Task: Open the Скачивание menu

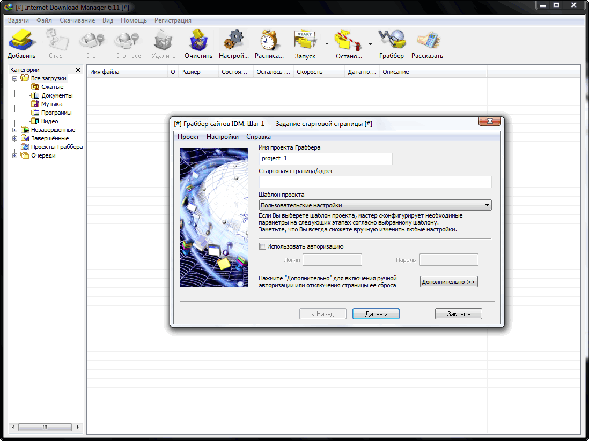Action: pos(77,20)
